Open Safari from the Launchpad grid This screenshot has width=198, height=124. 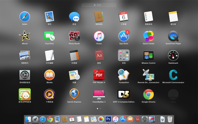pos(25,17)
